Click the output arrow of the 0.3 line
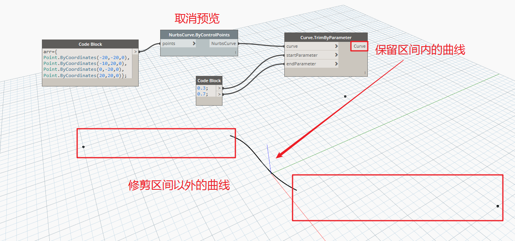Image resolution: width=515 pixels, height=241 pixels. click(219, 88)
